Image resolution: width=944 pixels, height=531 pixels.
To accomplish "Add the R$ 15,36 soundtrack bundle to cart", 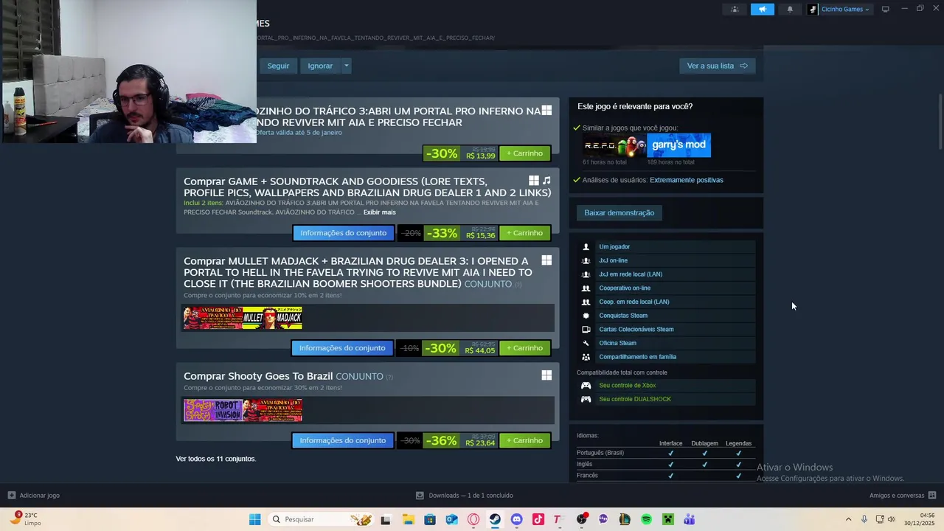I will (524, 233).
